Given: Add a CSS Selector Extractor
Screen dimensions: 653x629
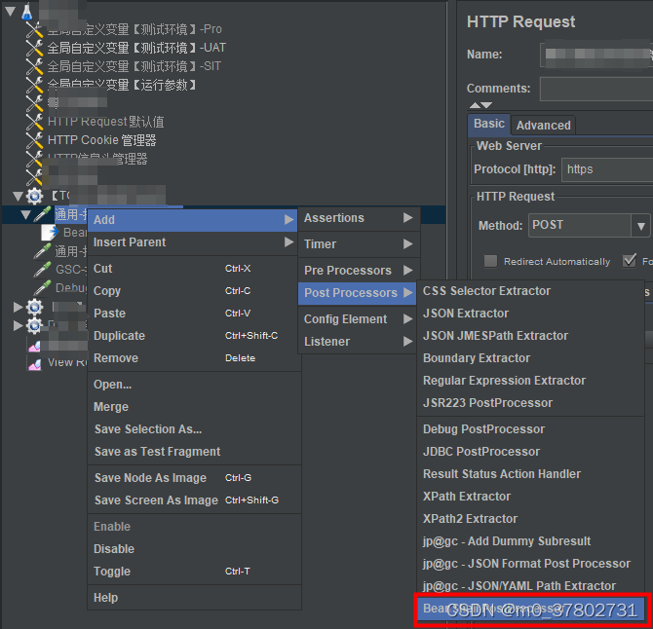Looking at the screenshot, I should point(530,291).
